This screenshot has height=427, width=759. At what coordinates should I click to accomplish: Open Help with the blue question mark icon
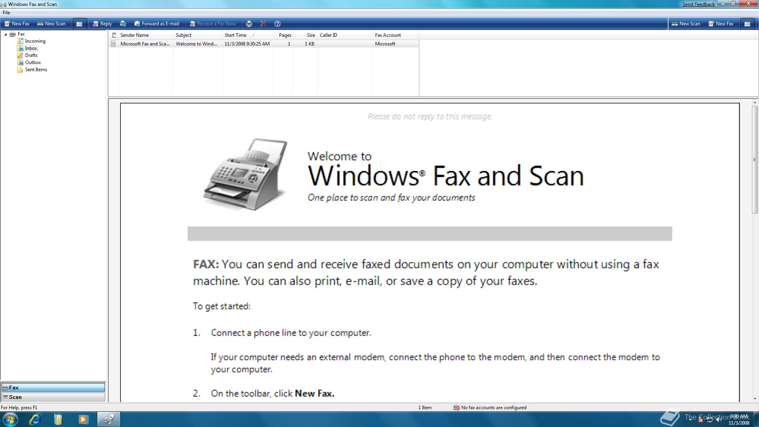coord(278,24)
